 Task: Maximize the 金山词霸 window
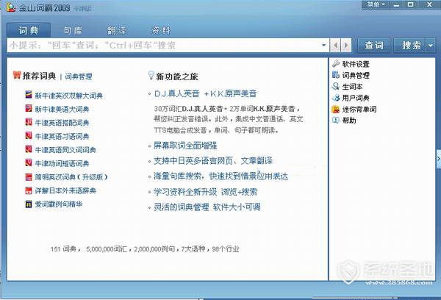(x=410, y=4)
